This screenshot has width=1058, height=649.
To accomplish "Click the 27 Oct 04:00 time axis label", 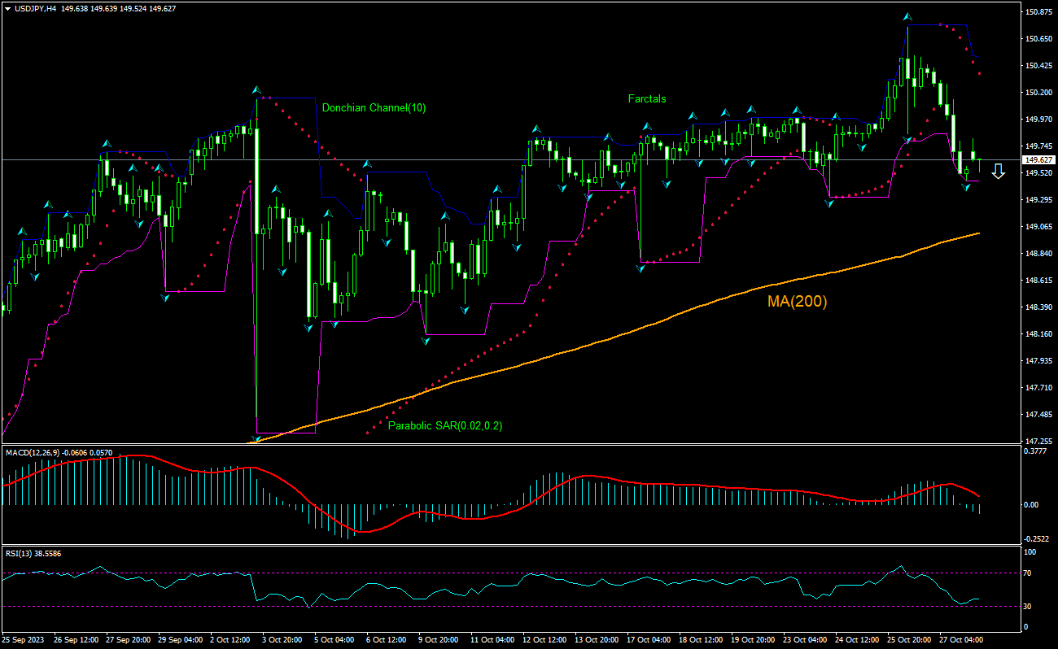I will 962,640.
